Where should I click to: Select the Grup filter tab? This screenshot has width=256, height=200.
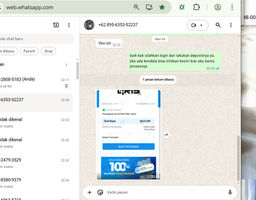coord(49,51)
